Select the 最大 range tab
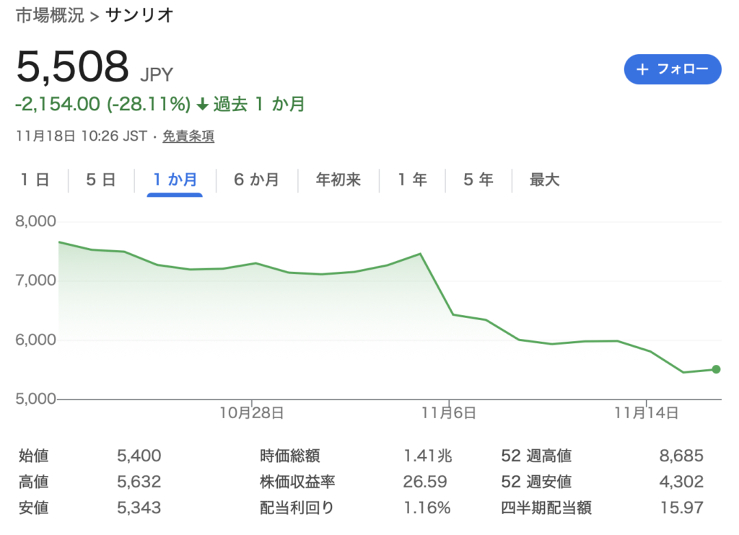 pyautogui.click(x=545, y=180)
